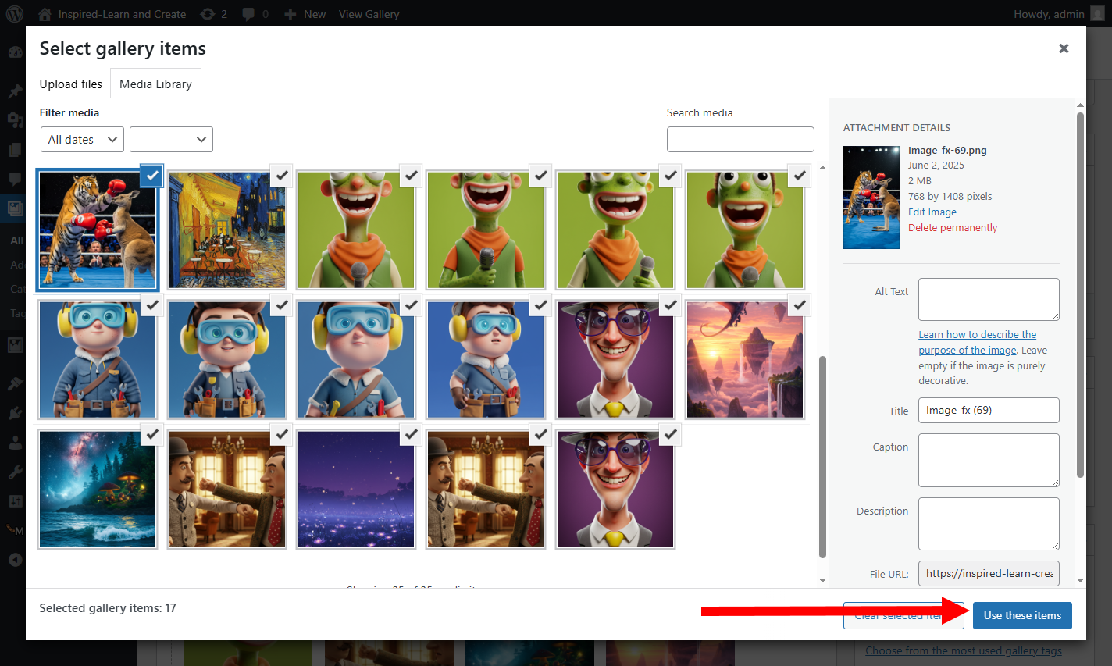The width and height of the screenshot is (1112, 666).
Task: Click the attachment details panel scrollbar thumb
Action: 1080,294
